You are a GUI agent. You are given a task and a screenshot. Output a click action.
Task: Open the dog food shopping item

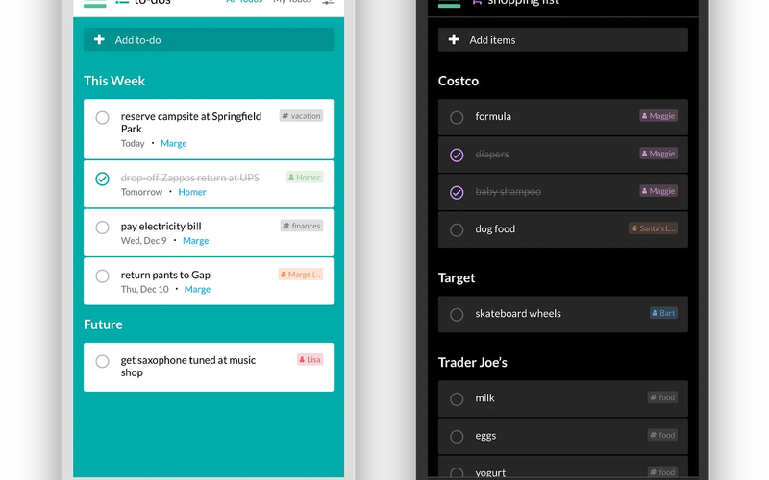[x=563, y=229]
